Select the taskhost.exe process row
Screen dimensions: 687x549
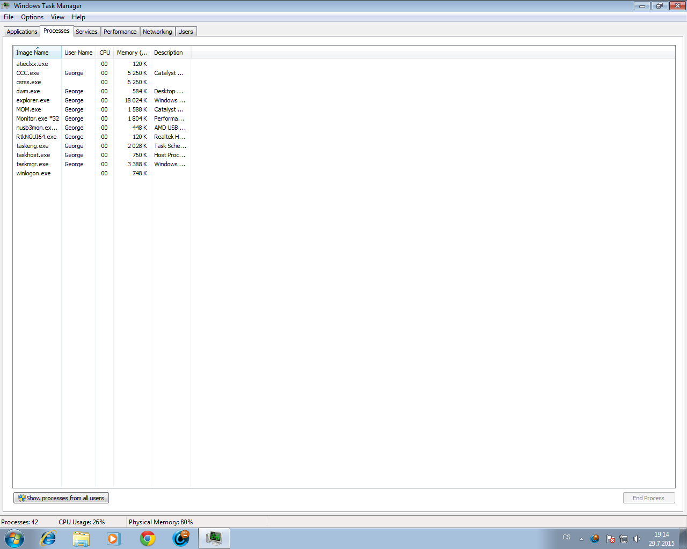pyautogui.click(x=102, y=155)
